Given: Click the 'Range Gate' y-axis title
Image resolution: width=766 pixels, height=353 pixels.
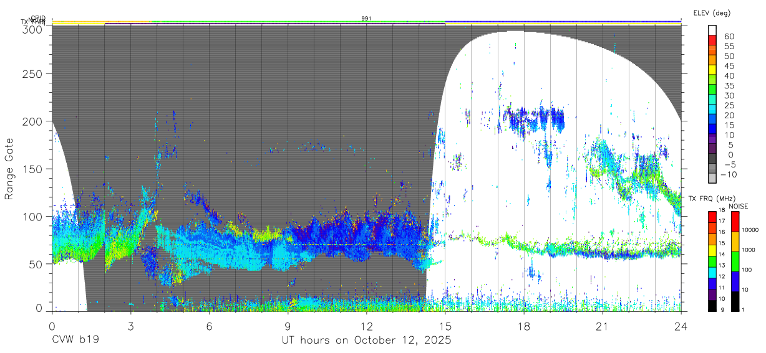Looking at the screenshot, I should coord(9,168).
